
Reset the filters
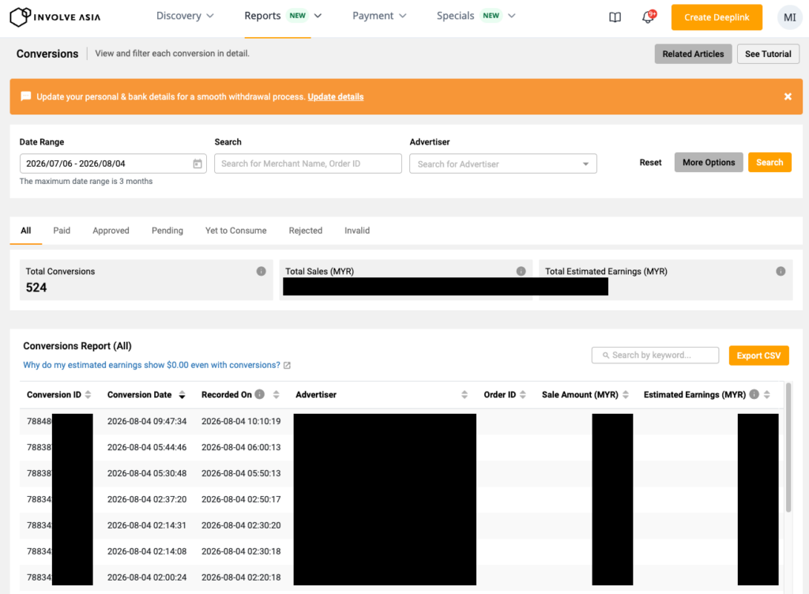pos(650,163)
